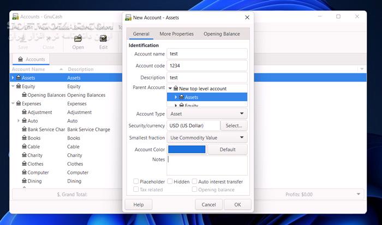Screen dimensions: 382x225
Task: Check the Hidden option
Action: 170,182
